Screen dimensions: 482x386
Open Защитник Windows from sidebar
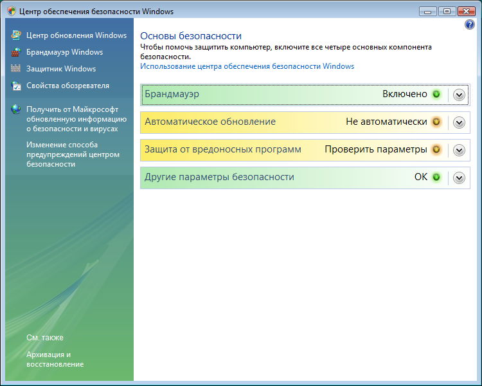pyautogui.click(x=61, y=69)
